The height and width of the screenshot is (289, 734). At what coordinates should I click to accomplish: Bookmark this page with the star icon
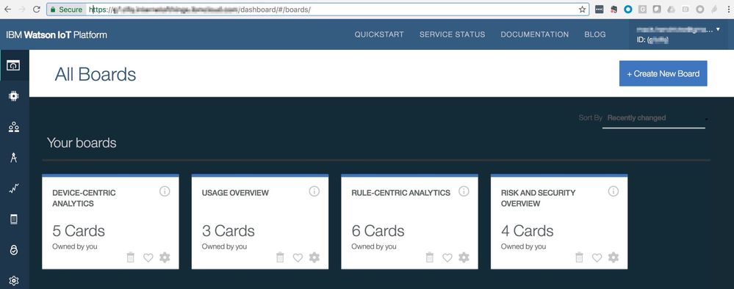[x=583, y=10]
